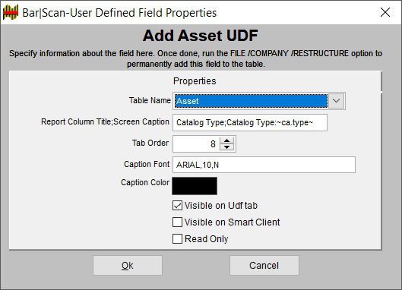Click inside the Tab Order number box
402x290 pixels.
(x=196, y=143)
